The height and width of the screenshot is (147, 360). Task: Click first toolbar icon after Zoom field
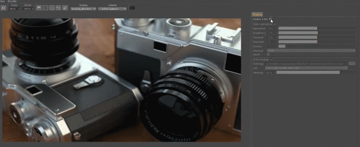(39, 8)
